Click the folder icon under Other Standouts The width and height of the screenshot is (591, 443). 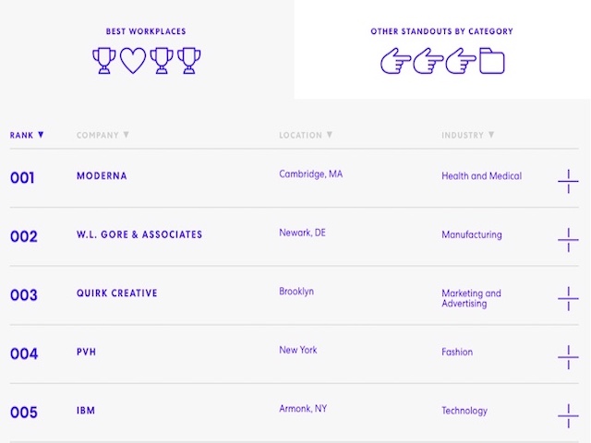[492, 62]
